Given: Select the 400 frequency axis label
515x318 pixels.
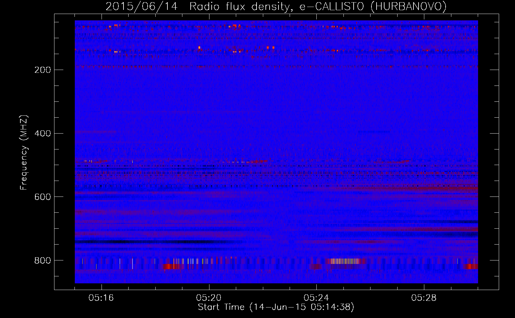Looking at the screenshot, I should [43, 134].
